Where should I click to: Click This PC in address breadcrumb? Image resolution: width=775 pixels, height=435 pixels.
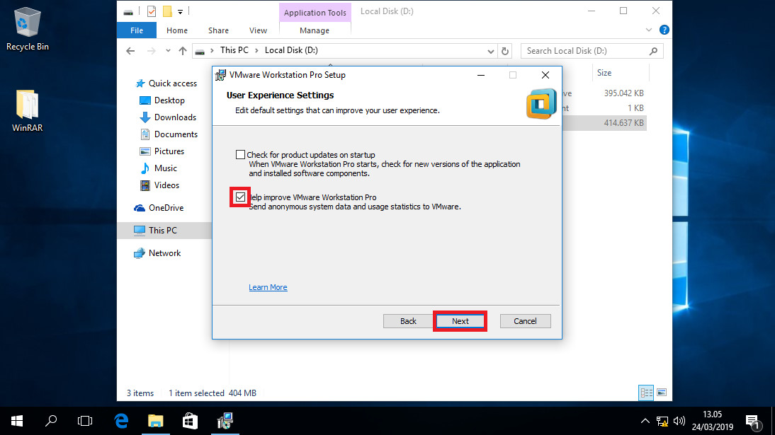click(x=234, y=50)
